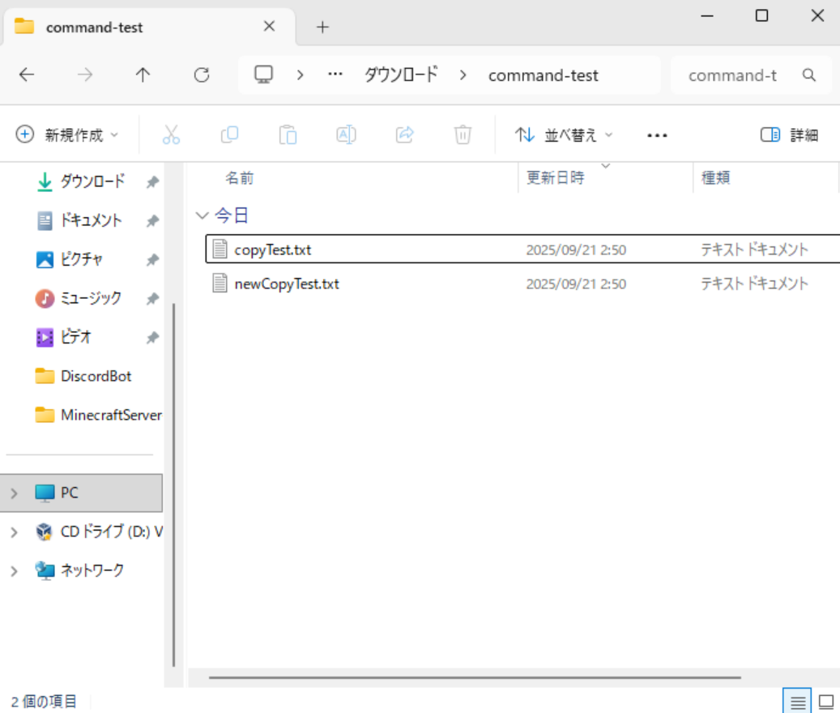Screen dimensions: 840x713
Task: Click the command-test search box
Action: coord(741,75)
